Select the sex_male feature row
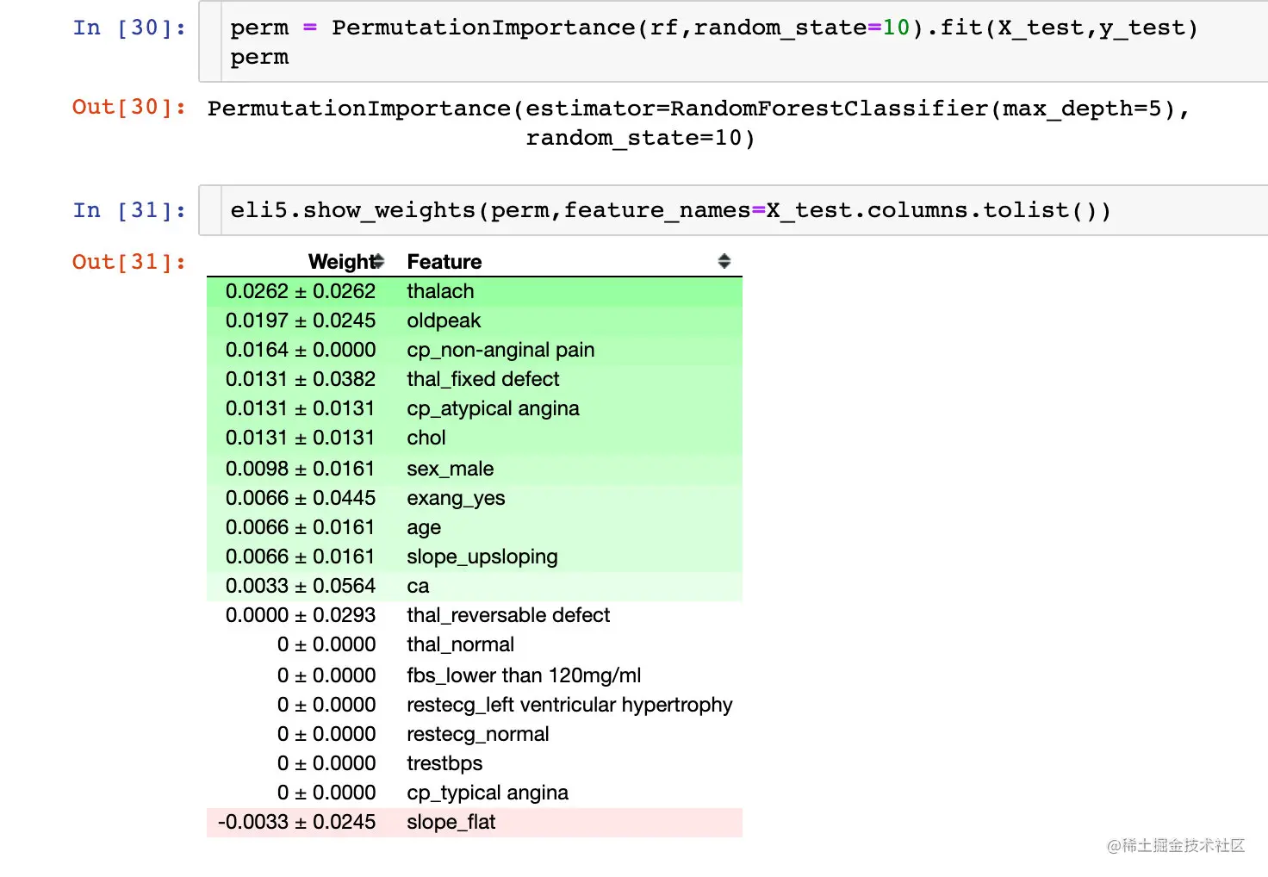This screenshot has height=877, width=1268. 475,469
